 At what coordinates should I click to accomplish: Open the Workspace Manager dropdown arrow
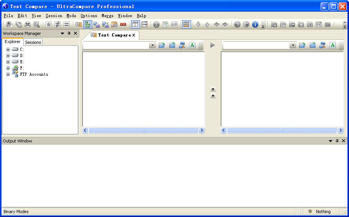point(62,33)
